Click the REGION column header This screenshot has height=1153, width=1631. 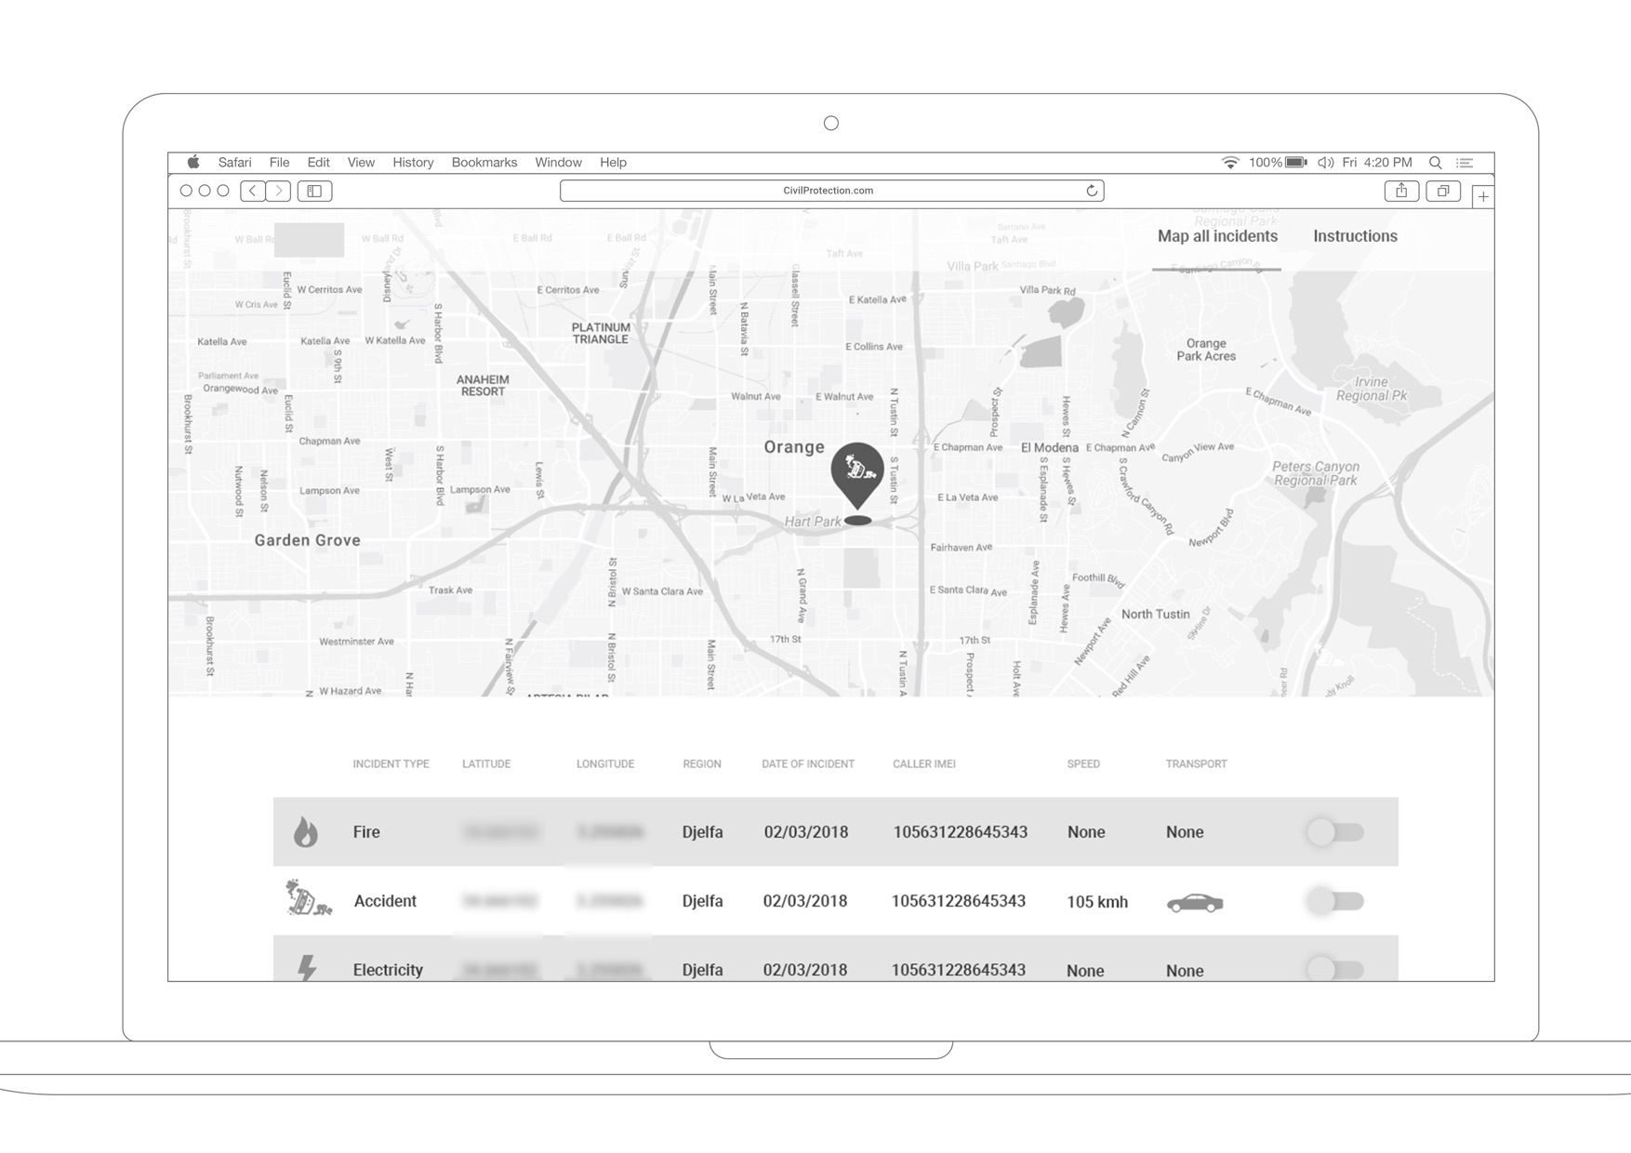[702, 764]
